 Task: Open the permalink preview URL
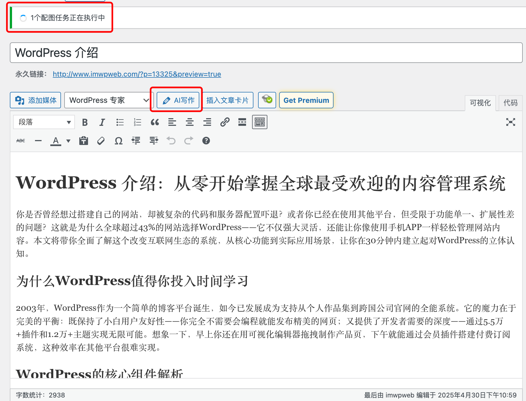pyautogui.click(x=137, y=74)
